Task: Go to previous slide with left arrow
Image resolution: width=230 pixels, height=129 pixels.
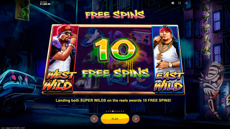Action: (x=94, y=119)
